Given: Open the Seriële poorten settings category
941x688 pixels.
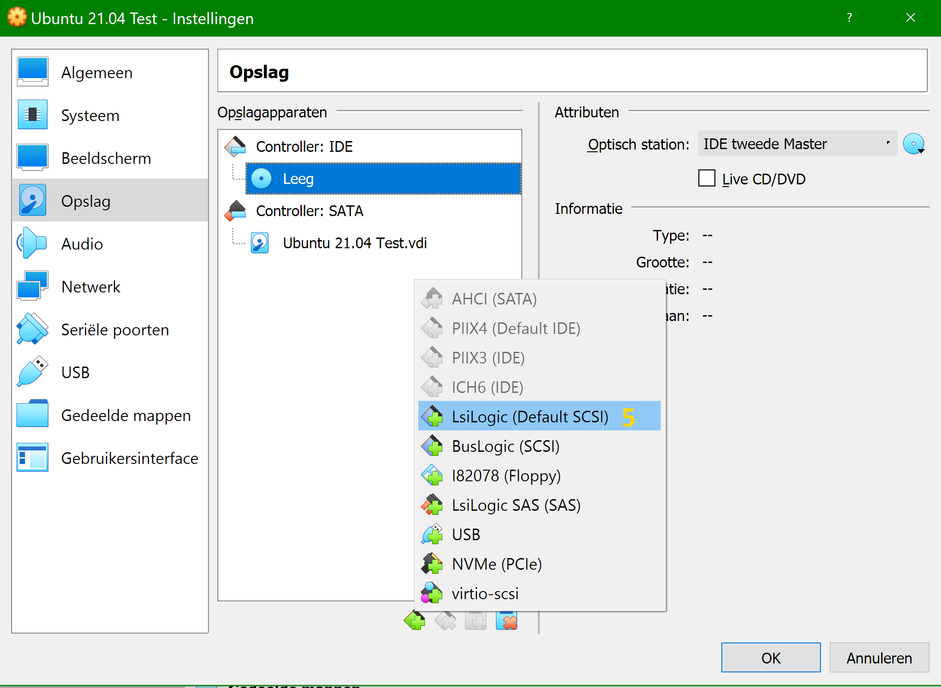Looking at the screenshot, I should pos(115,330).
